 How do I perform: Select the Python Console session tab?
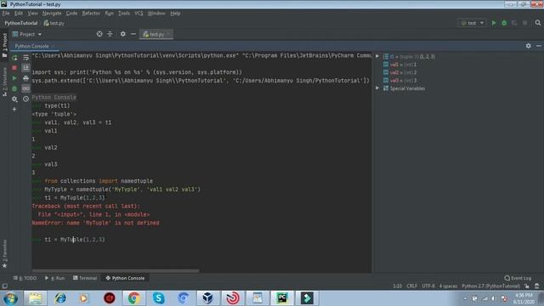[x=31, y=46]
